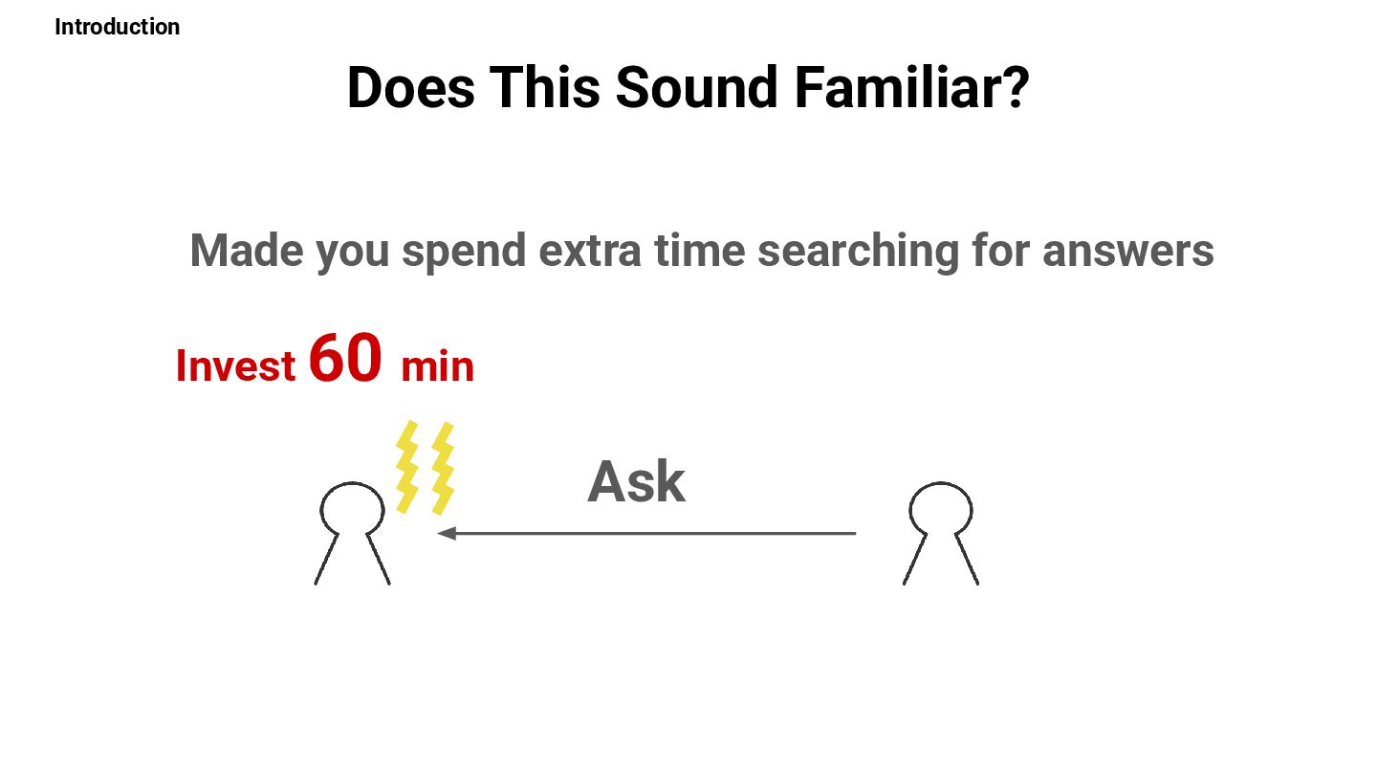This screenshot has width=1377, height=775.
Task: Click the 'Ask' label above arrow
Action: pyautogui.click(x=637, y=481)
